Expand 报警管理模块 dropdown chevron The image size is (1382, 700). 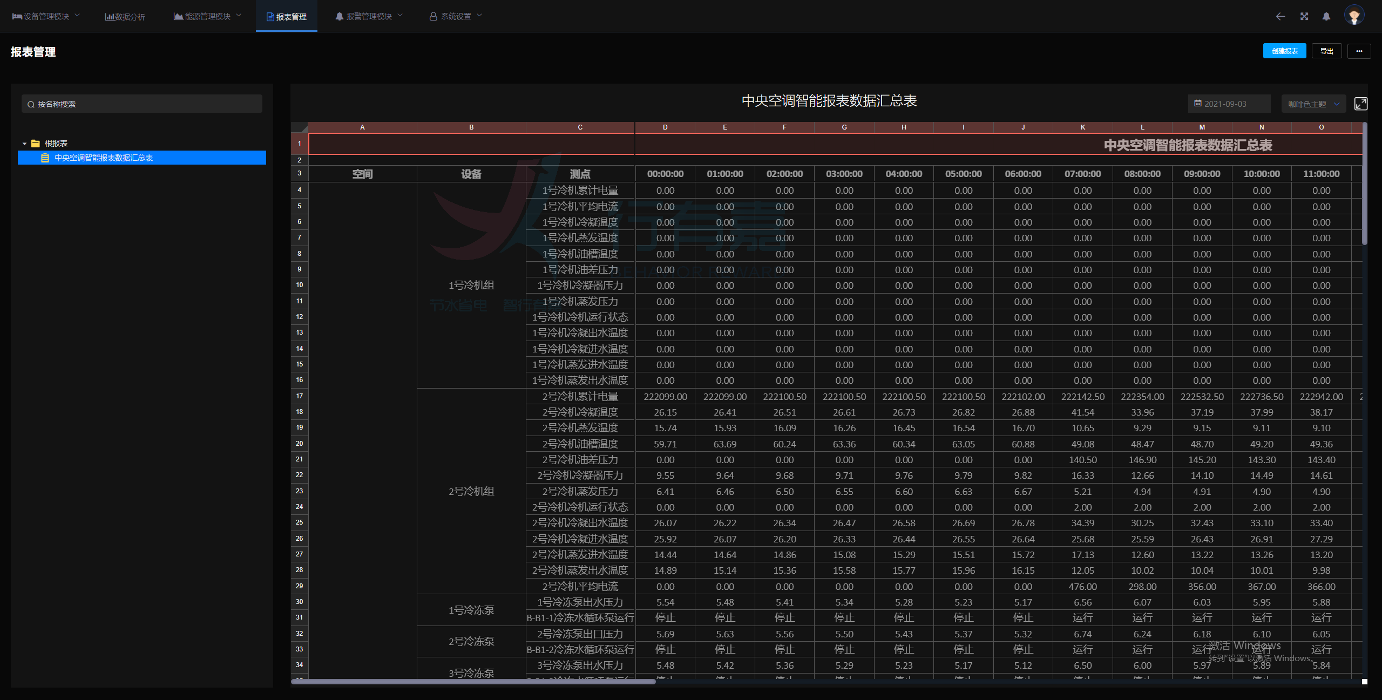400,16
